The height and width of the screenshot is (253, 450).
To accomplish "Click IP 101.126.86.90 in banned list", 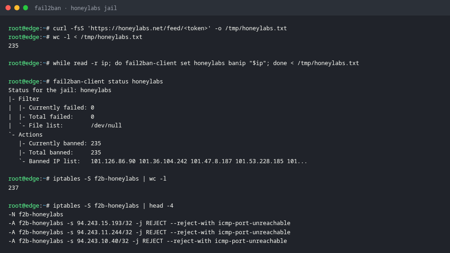I will 113,161.
